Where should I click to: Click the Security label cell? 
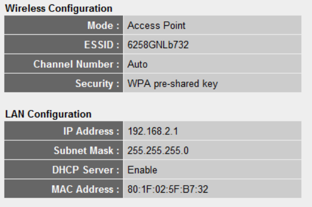pyautogui.click(x=64, y=83)
